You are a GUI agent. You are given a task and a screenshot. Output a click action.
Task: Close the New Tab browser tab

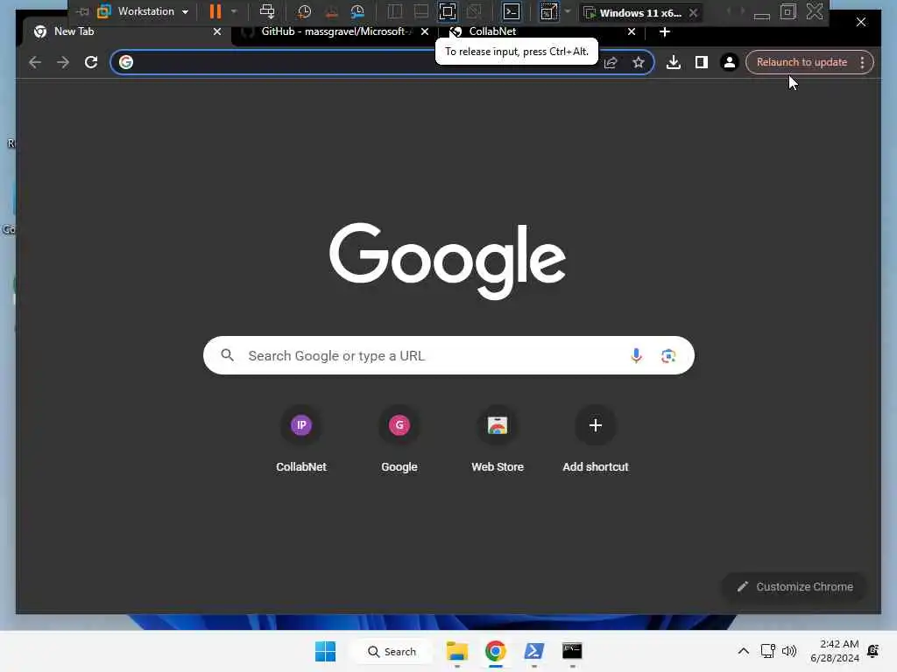pos(217,32)
